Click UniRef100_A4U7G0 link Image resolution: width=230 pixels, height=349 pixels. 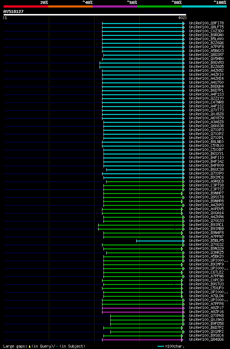point(206,83)
